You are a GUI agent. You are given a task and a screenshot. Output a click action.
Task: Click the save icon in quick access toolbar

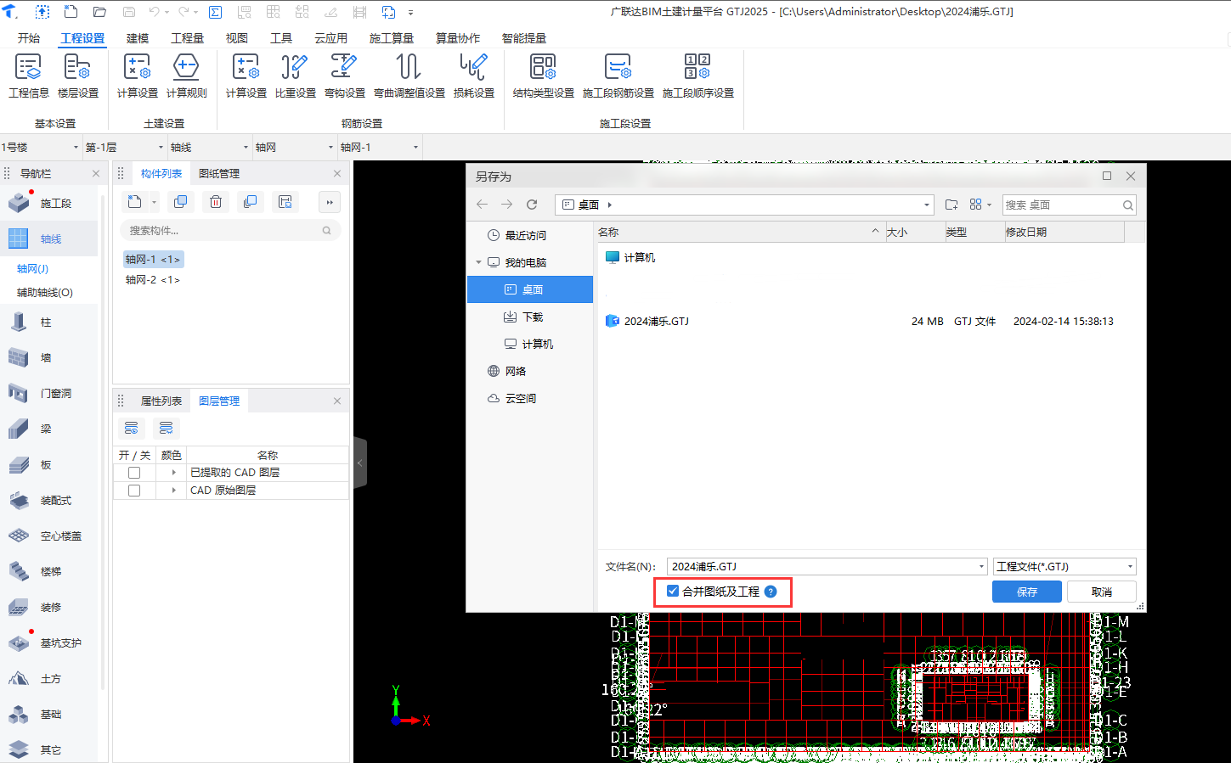pyautogui.click(x=129, y=12)
